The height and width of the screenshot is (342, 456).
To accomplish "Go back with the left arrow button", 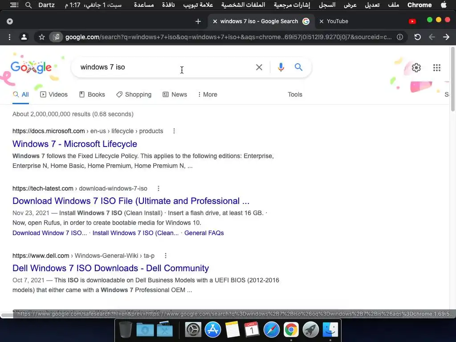I will point(432,37).
